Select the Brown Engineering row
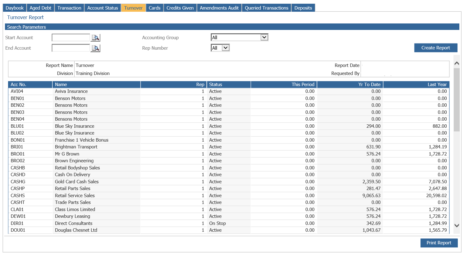Viewport: 464px width, 253px height. tap(229, 161)
